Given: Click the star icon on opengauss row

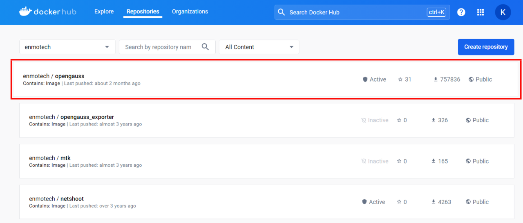Looking at the screenshot, I should click(400, 79).
